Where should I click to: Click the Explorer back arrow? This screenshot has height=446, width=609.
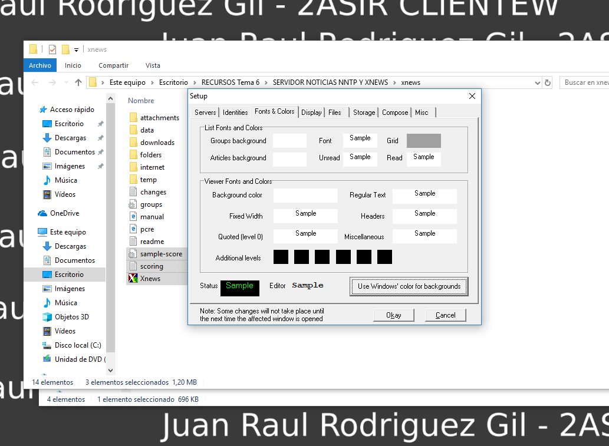[35, 82]
